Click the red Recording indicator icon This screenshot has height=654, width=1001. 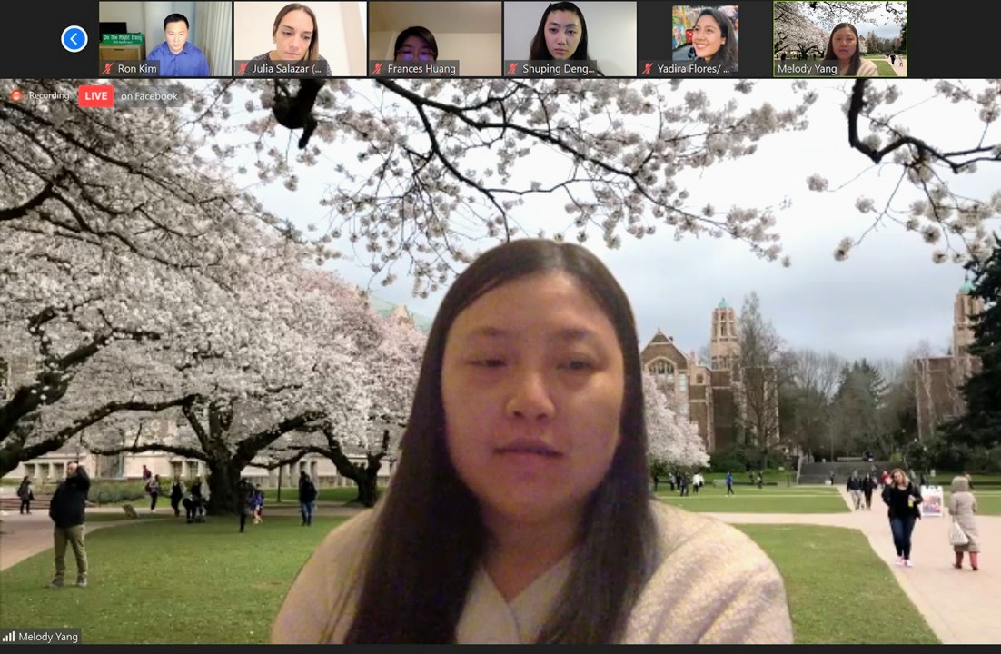pyautogui.click(x=16, y=95)
